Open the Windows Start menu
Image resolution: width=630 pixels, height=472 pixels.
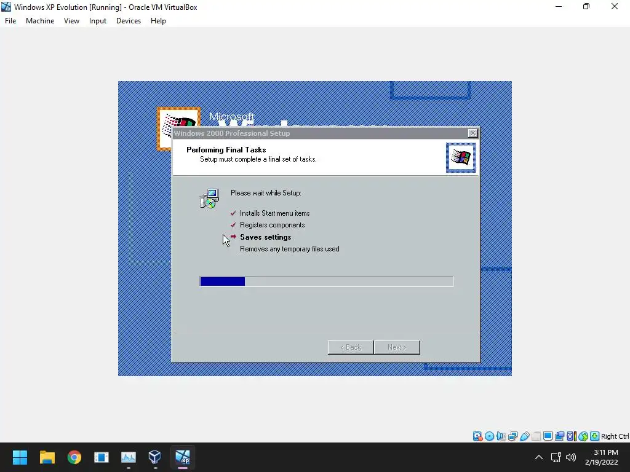20,457
